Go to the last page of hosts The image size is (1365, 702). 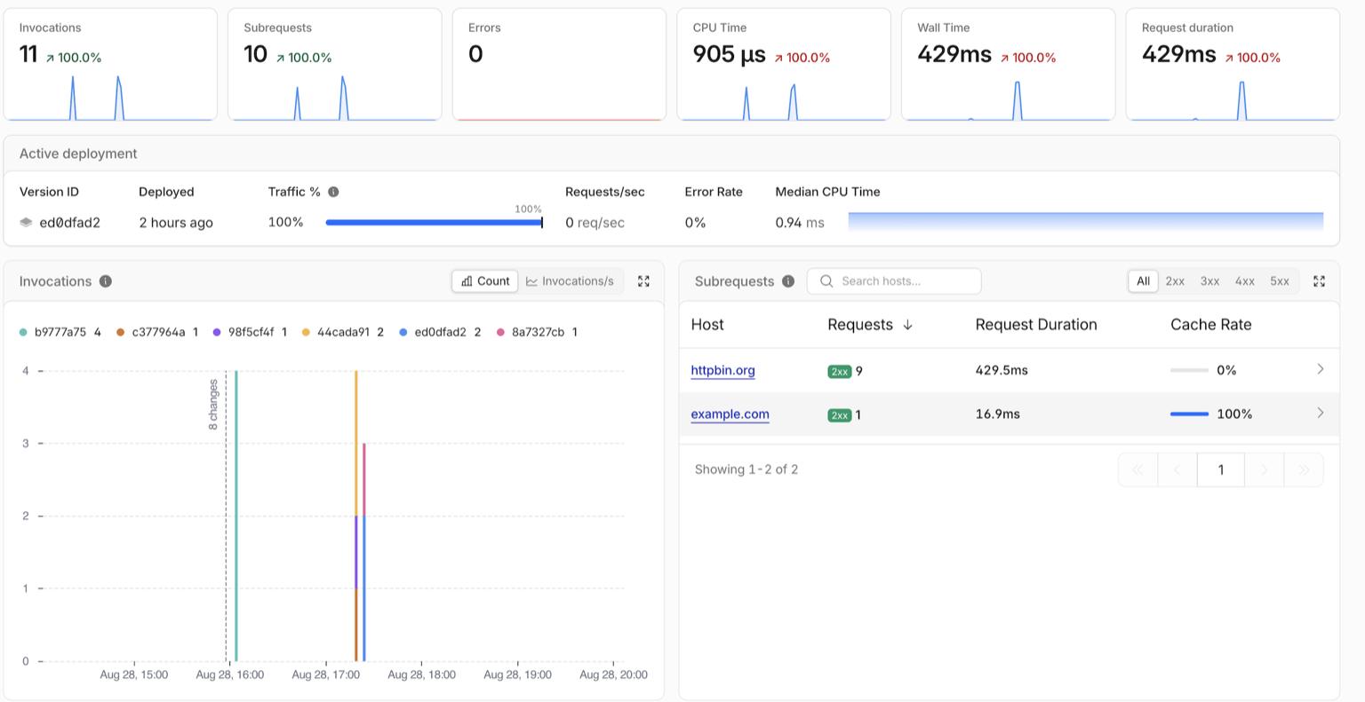[x=1304, y=469]
